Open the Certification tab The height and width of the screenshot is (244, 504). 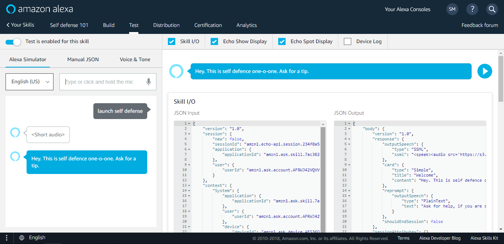click(x=208, y=25)
